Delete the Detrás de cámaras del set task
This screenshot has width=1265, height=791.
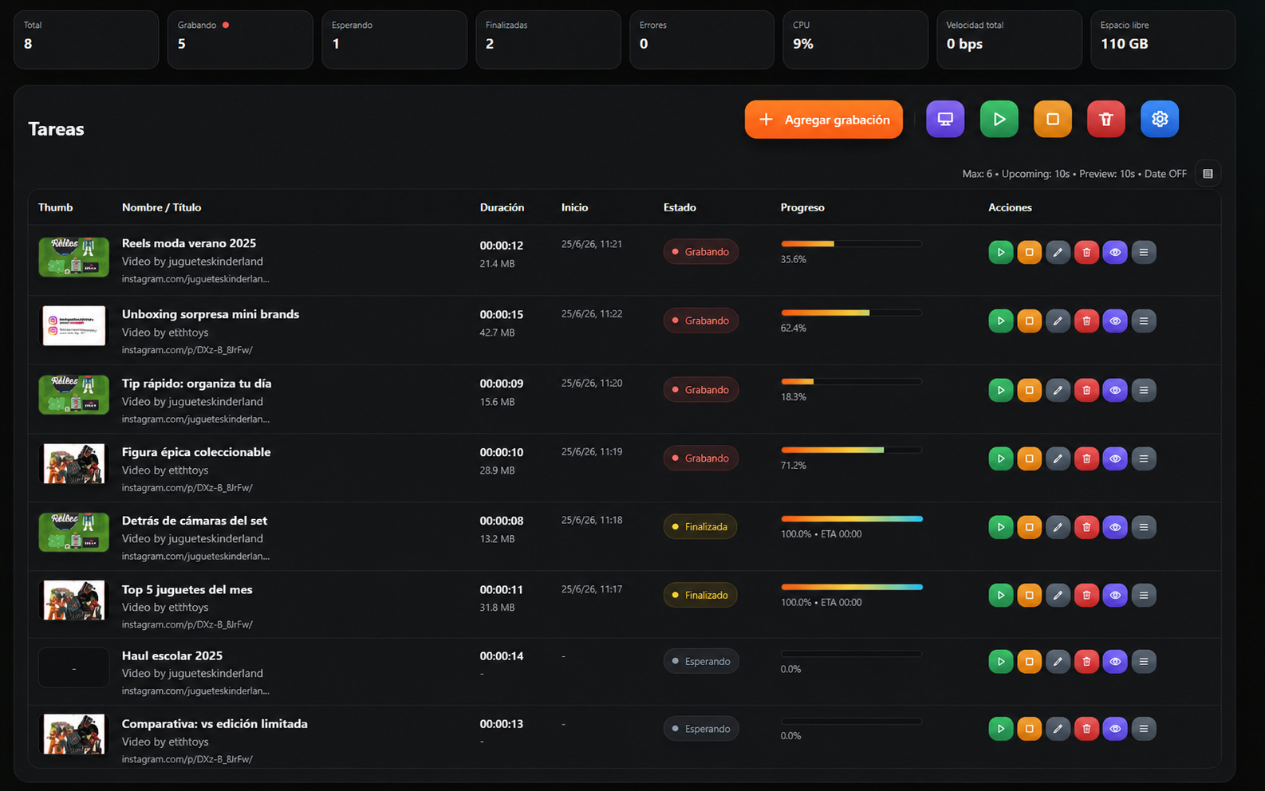pyautogui.click(x=1086, y=527)
